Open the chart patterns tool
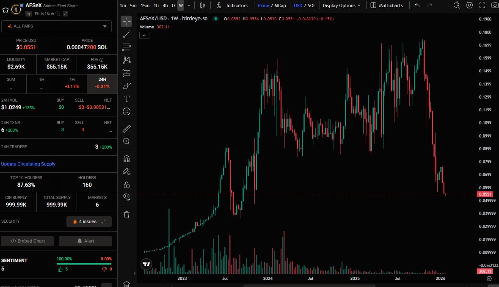This screenshot has height=287, width=499. [x=127, y=60]
